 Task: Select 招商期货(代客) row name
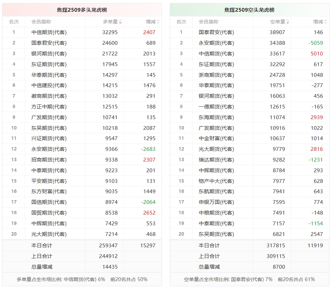[49, 159]
